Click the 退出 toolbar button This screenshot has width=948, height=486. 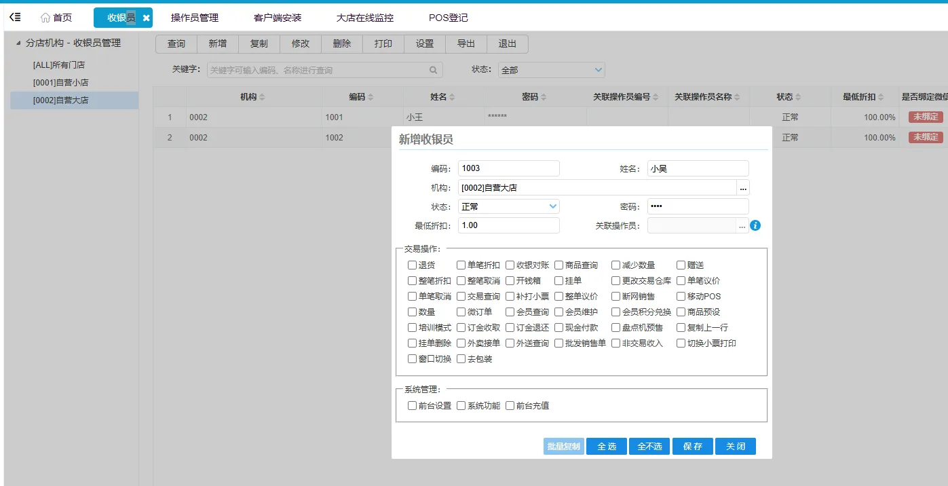click(508, 43)
